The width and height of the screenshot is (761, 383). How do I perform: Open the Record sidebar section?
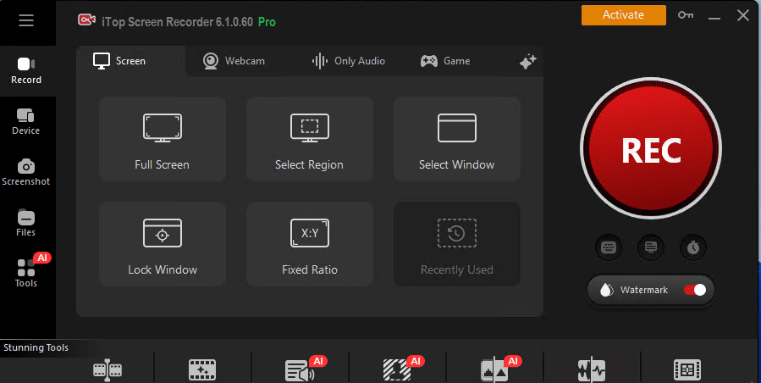26,71
